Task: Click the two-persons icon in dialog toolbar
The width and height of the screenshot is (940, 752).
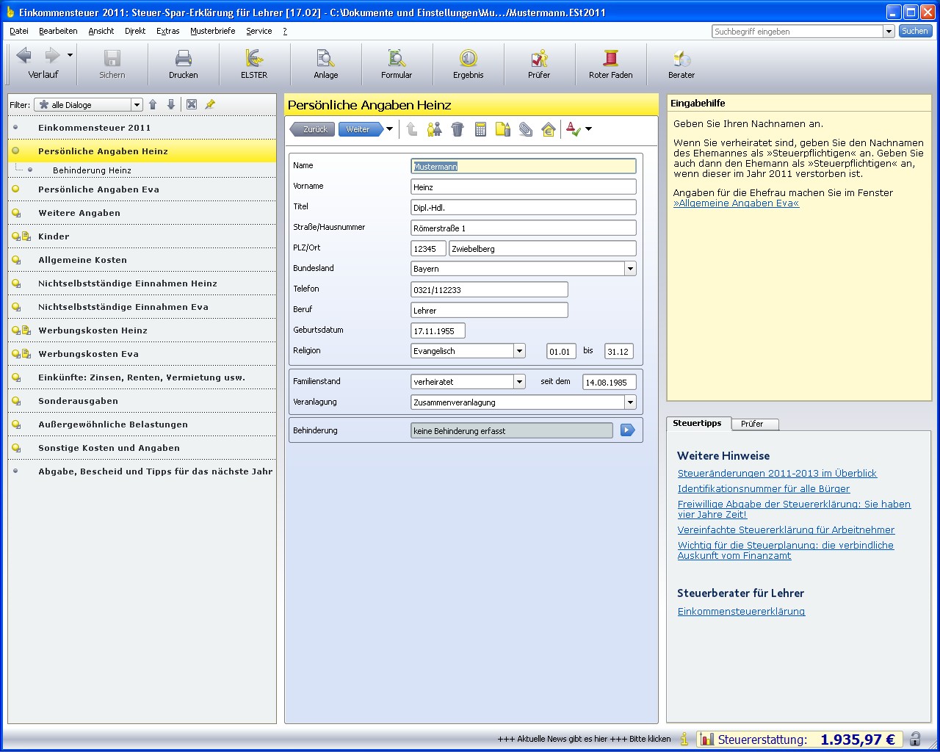Action: pyautogui.click(x=435, y=129)
